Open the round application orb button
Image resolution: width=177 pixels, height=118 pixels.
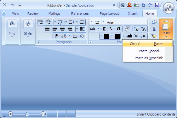(x=168, y=8)
